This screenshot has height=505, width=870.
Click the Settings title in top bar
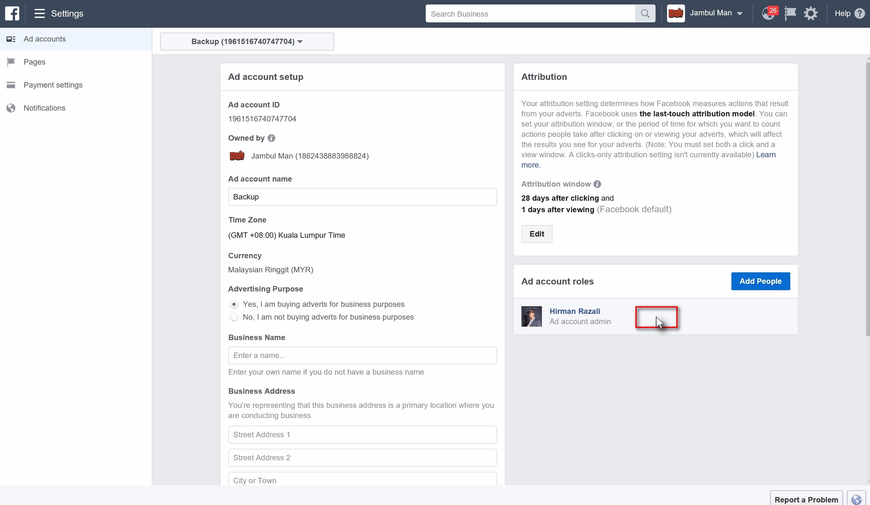pos(67,13)
